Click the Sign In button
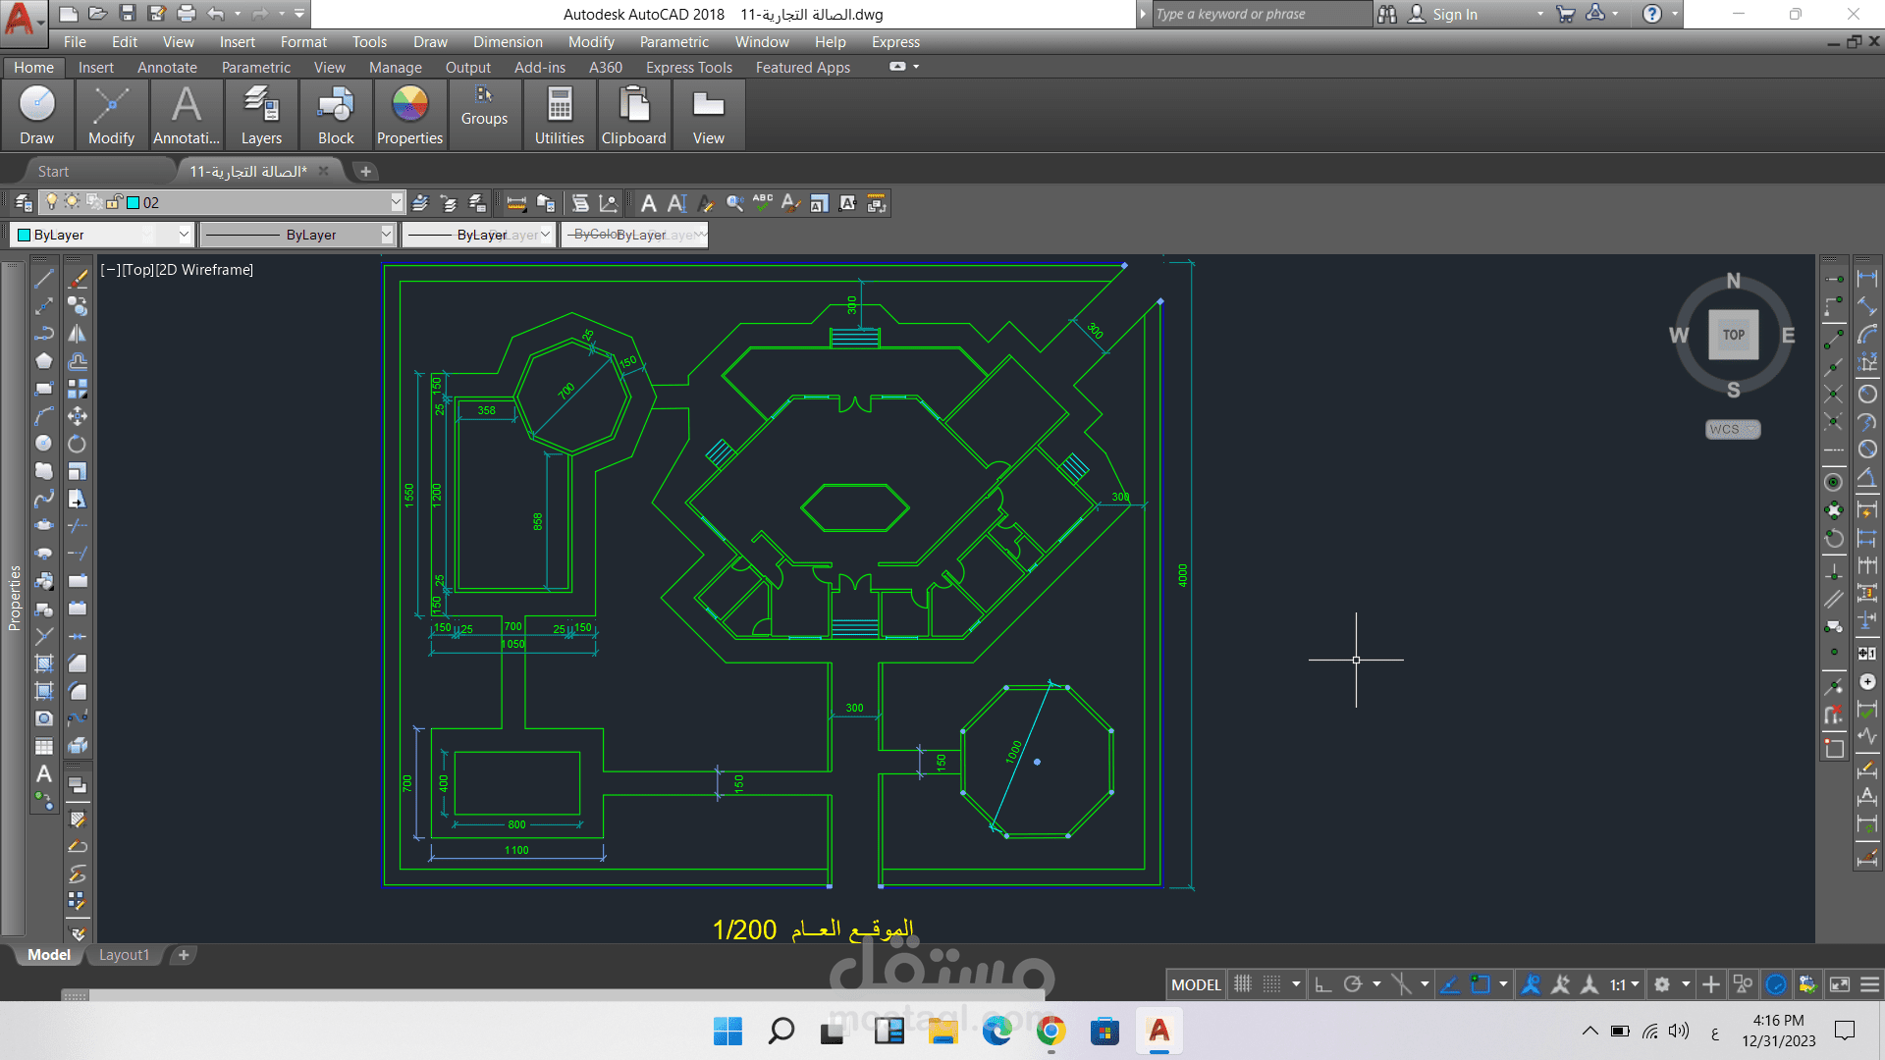The height and width of the screenshot is (1060, 1885). click(x=1443, y=14)
